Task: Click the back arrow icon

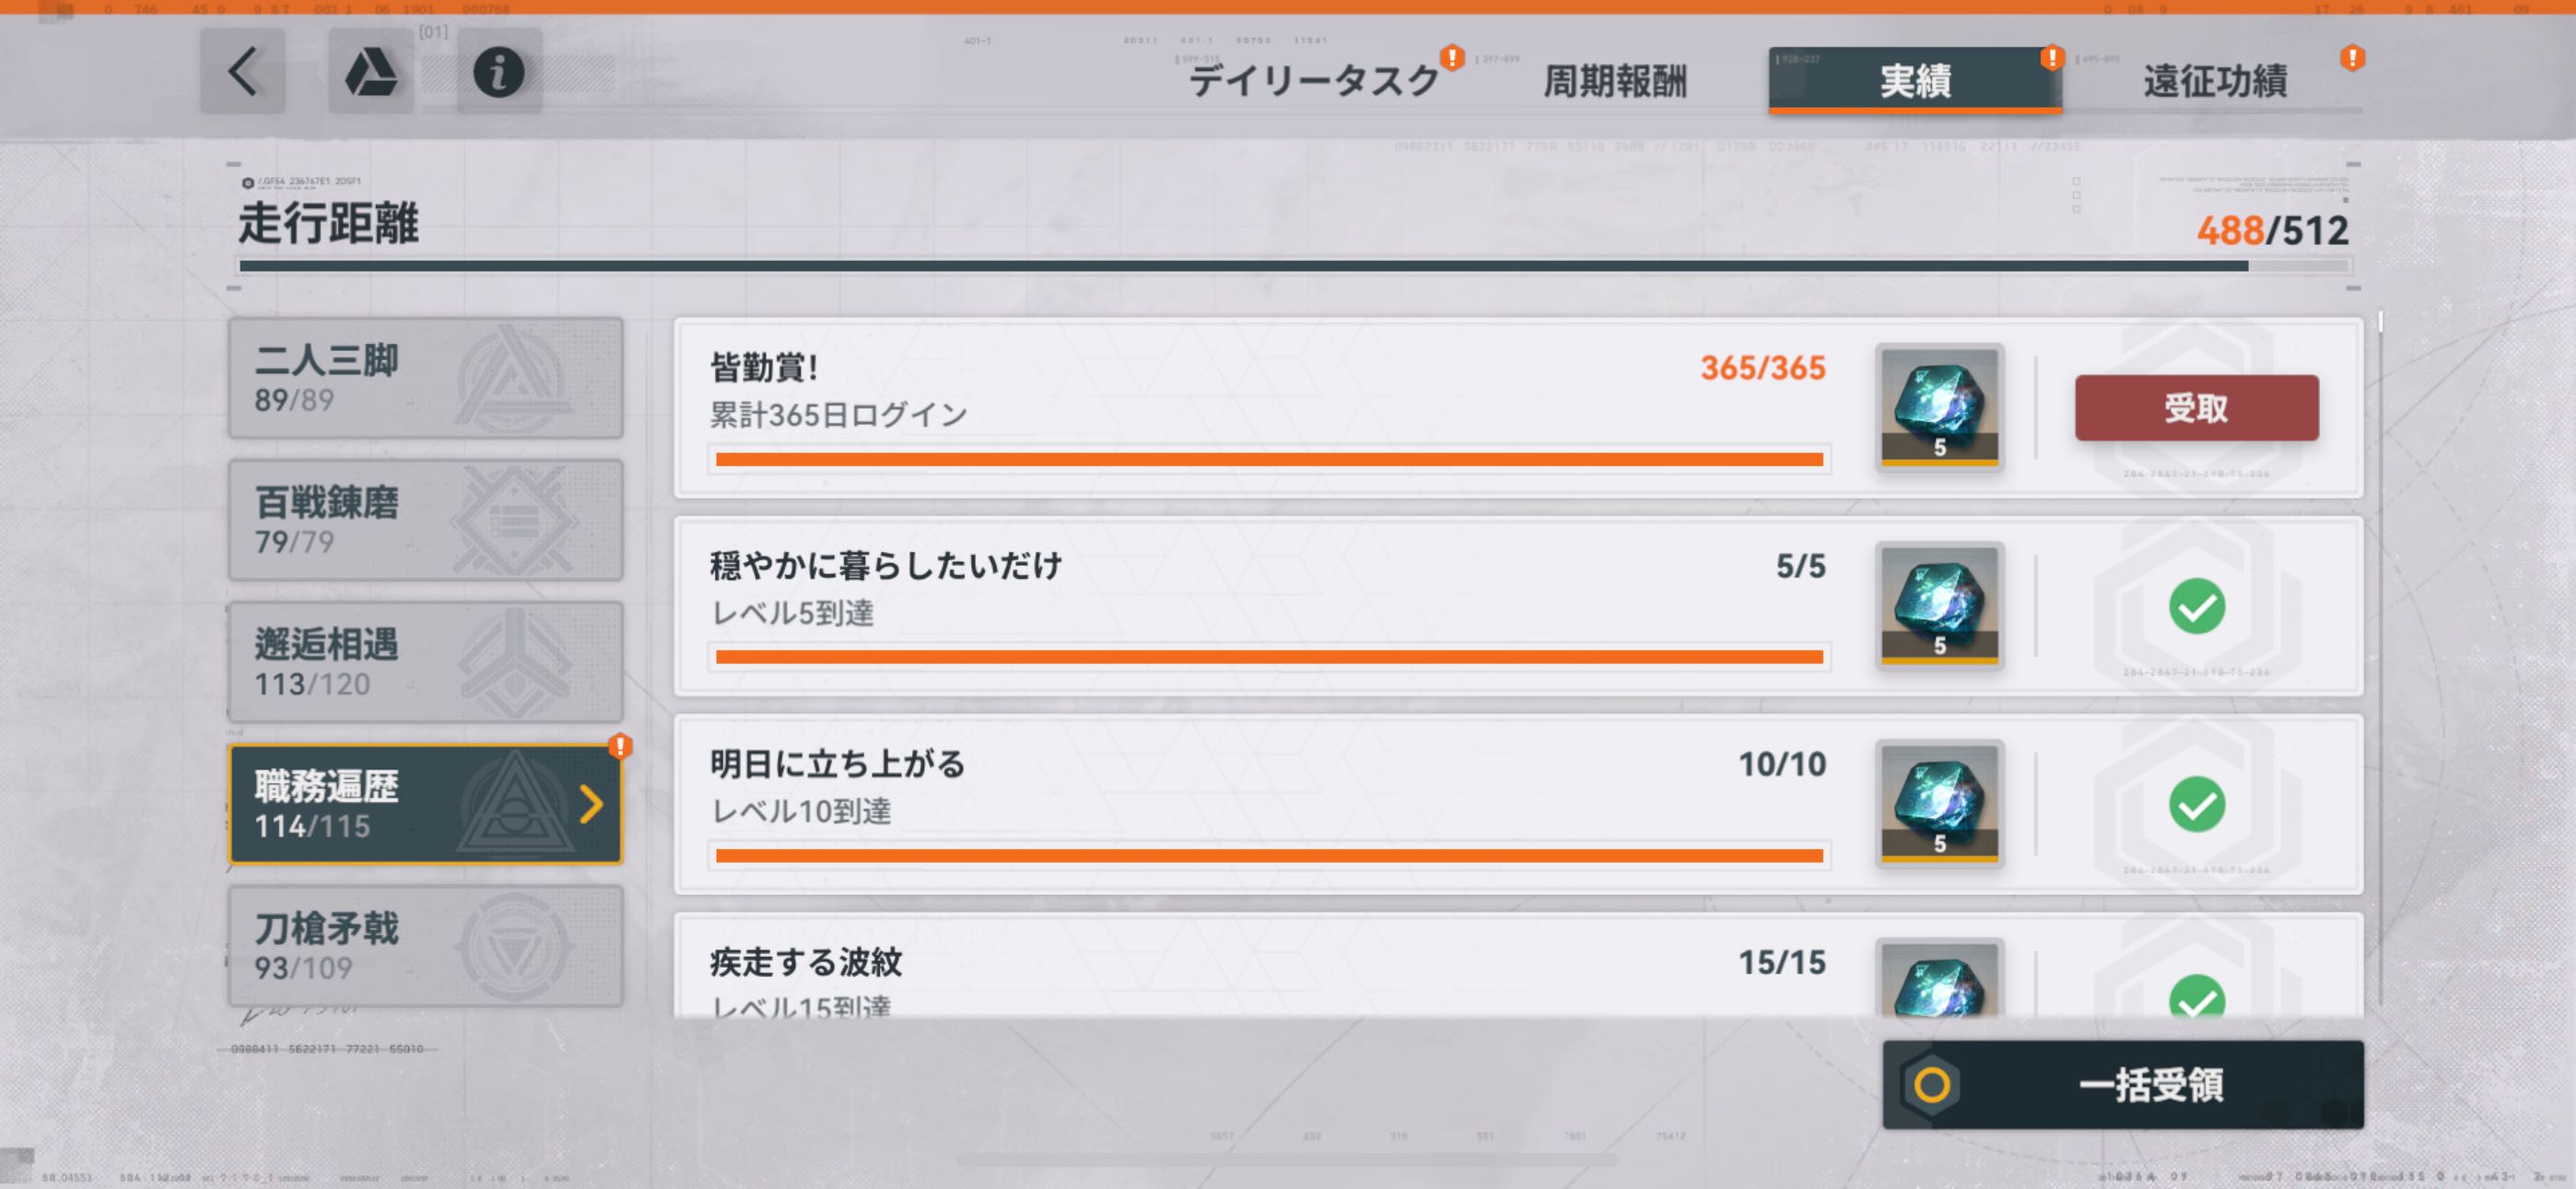Action: (243, 72)
